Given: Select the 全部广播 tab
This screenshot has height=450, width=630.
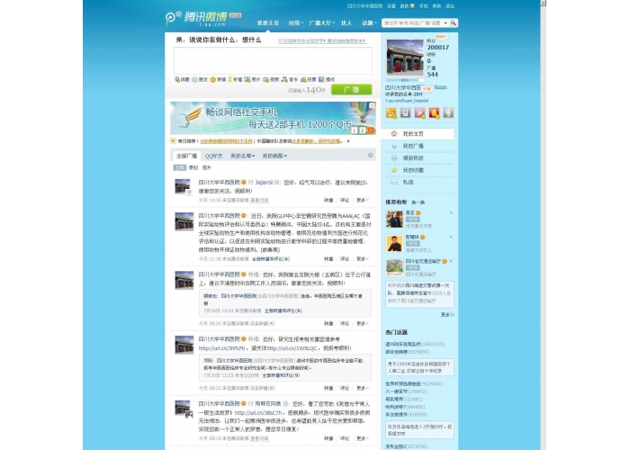Looking at the screenshot, I should 186,156.
